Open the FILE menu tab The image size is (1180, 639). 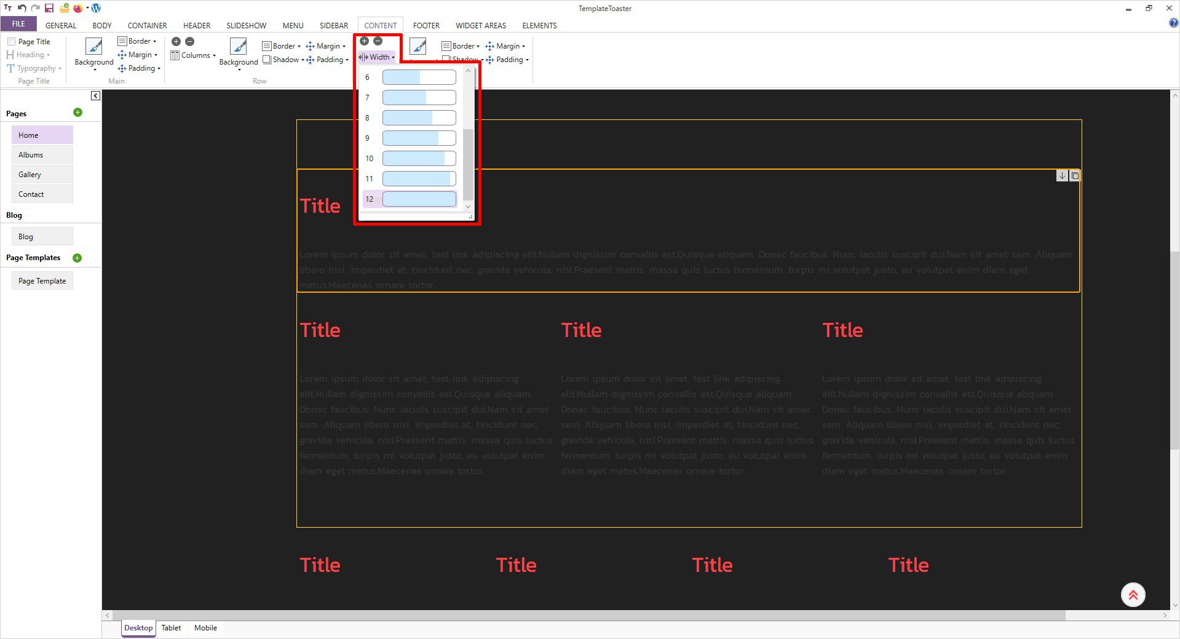click(x=18, y=24)
